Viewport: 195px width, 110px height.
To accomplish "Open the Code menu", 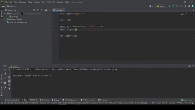I will 30,2.
